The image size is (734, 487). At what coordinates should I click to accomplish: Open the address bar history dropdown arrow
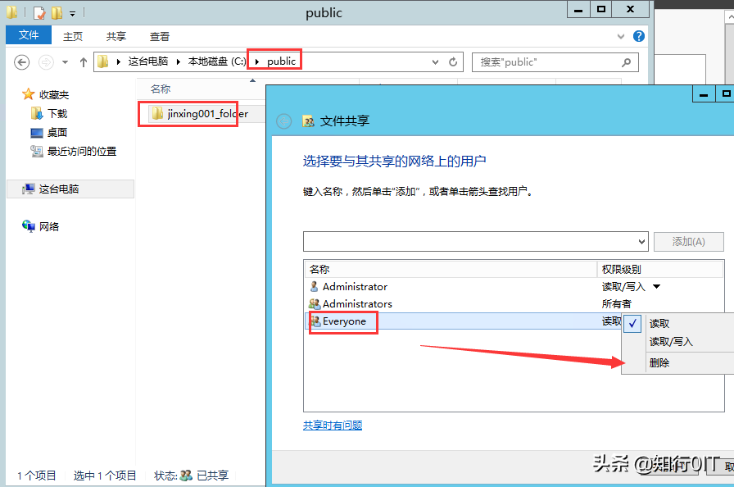436,61
